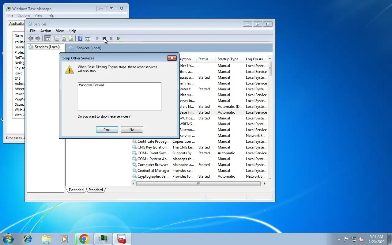Click gear icon beside Computer Browser service
This screenshot has height=245, width=392.
tap(134, 165)
